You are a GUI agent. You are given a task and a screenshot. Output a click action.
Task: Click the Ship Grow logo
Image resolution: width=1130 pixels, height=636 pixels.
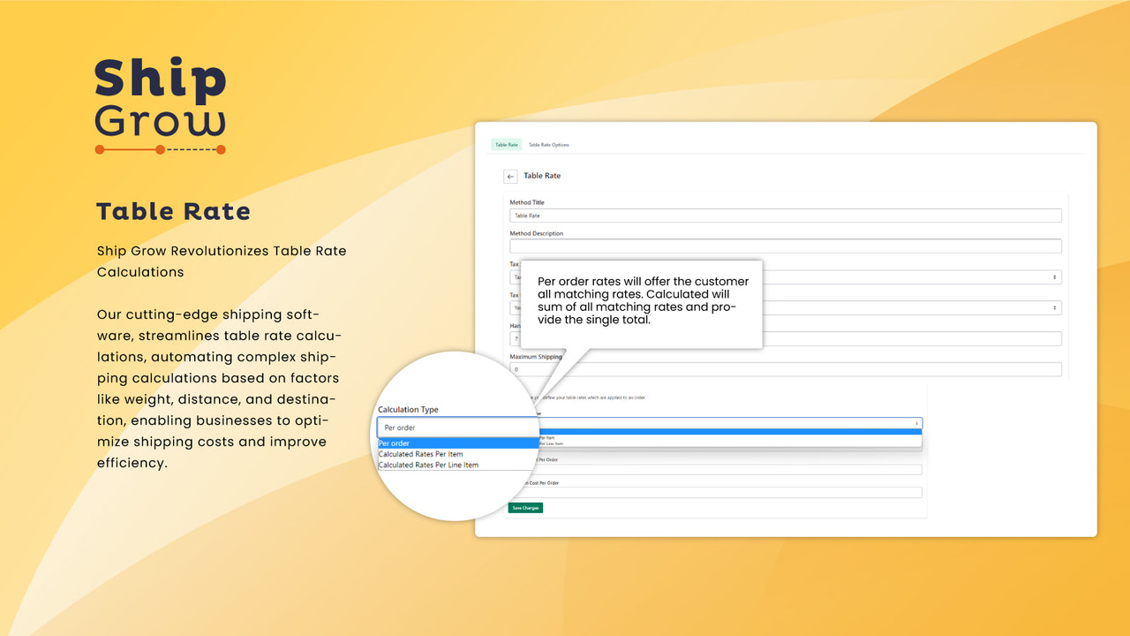point(161,106)
